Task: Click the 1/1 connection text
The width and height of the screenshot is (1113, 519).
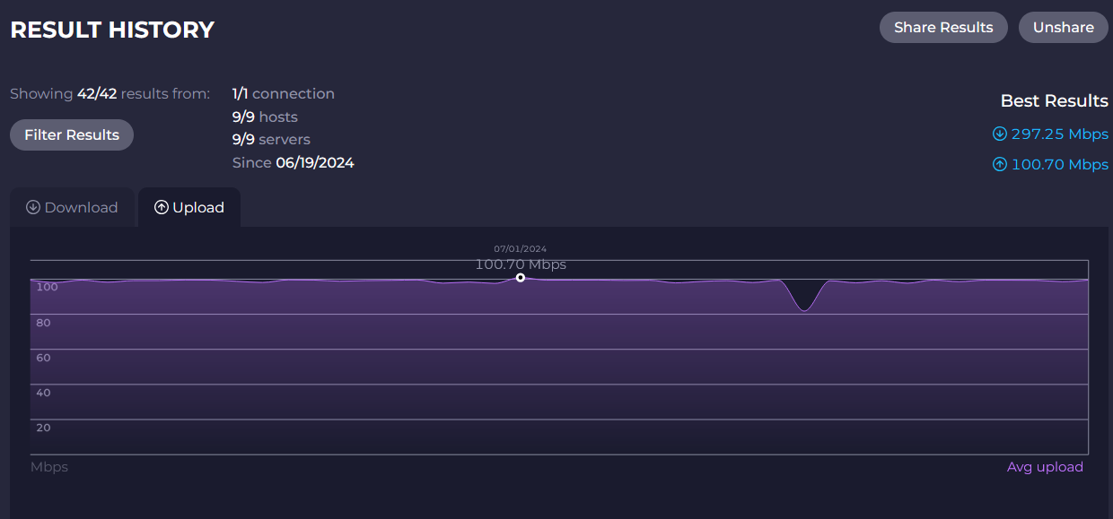Action: [x=284, y=93]
